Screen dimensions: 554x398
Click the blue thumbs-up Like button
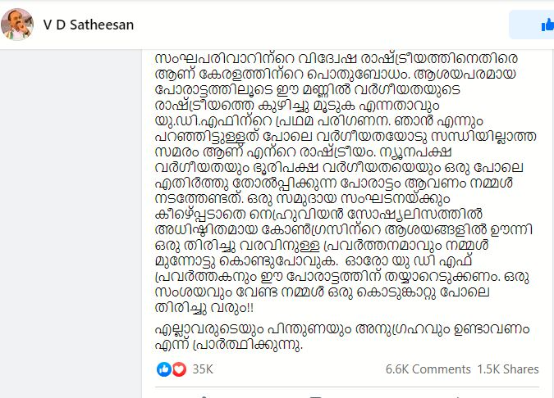tap(547, 25)
